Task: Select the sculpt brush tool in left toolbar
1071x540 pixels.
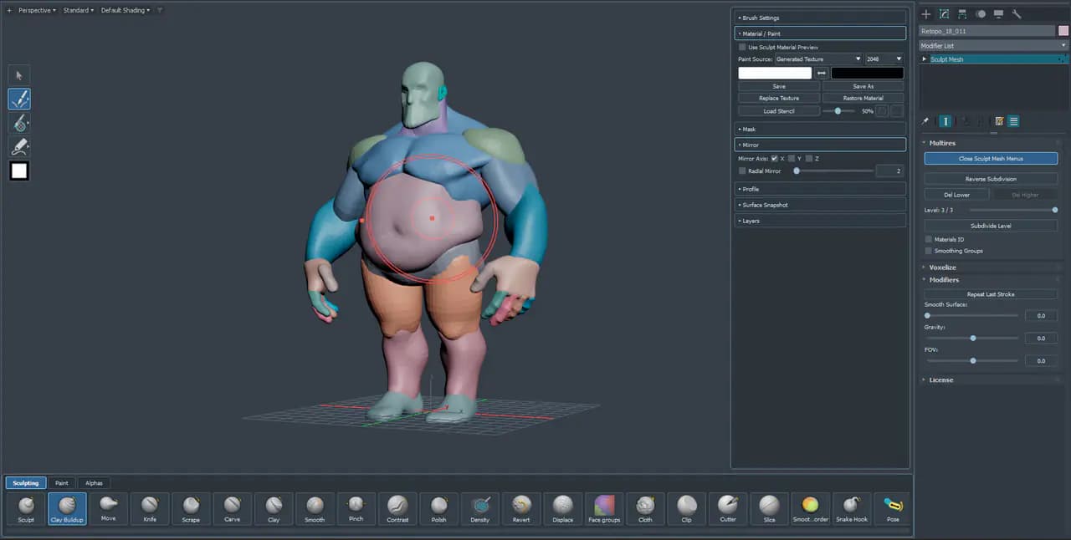Action: click(x=19, y=99)
